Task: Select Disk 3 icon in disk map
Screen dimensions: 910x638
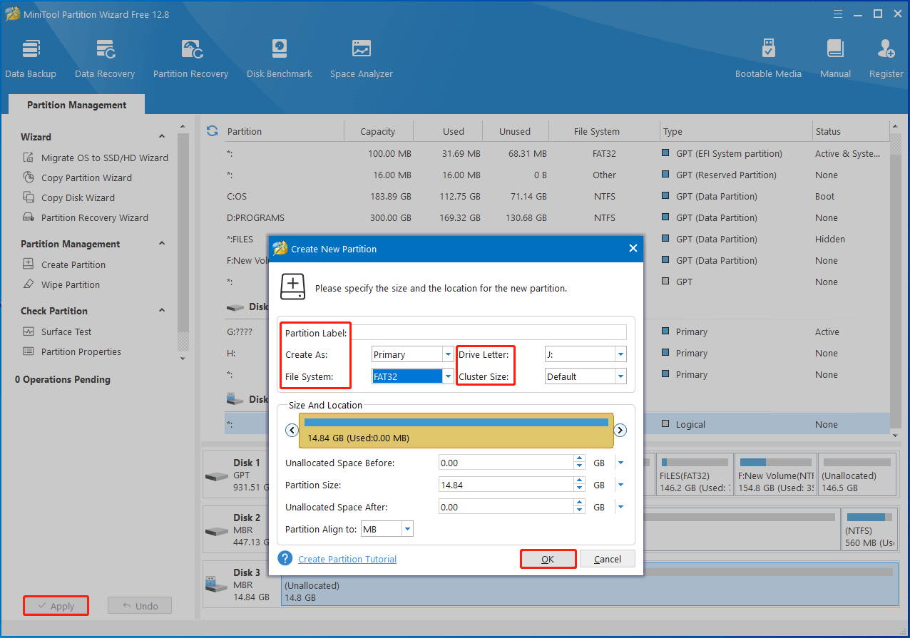Action: (x=215, y=585)
